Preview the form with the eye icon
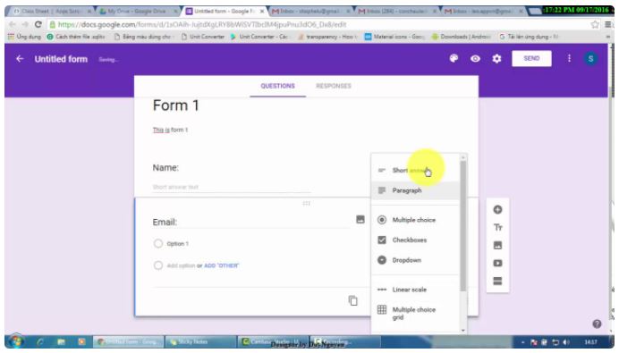The width and height of the screenshot is (619, 353). coord(475,58)
